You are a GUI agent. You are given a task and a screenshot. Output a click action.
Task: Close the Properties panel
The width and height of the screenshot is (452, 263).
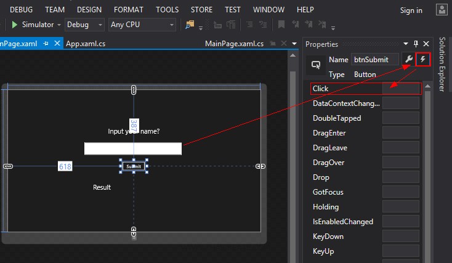pos(426,44)
